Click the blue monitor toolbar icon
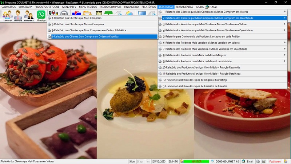The height and width of the screenshot is (164, 291). click(x=142, y=13)
